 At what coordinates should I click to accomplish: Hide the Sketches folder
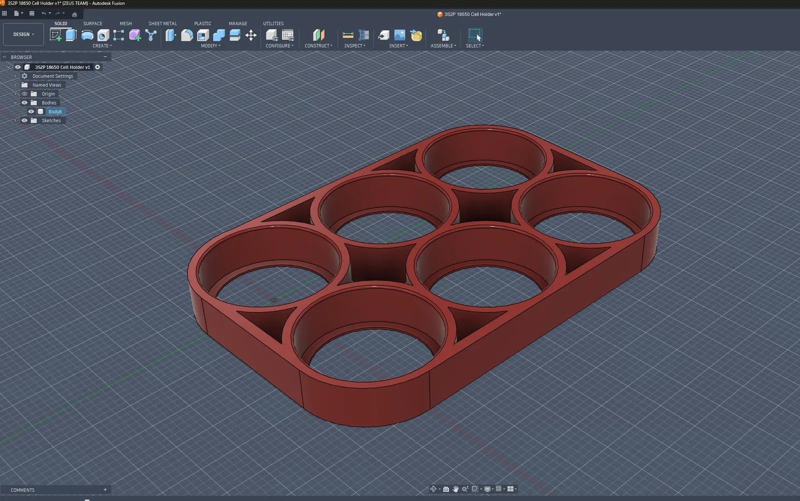coord(24,120)
